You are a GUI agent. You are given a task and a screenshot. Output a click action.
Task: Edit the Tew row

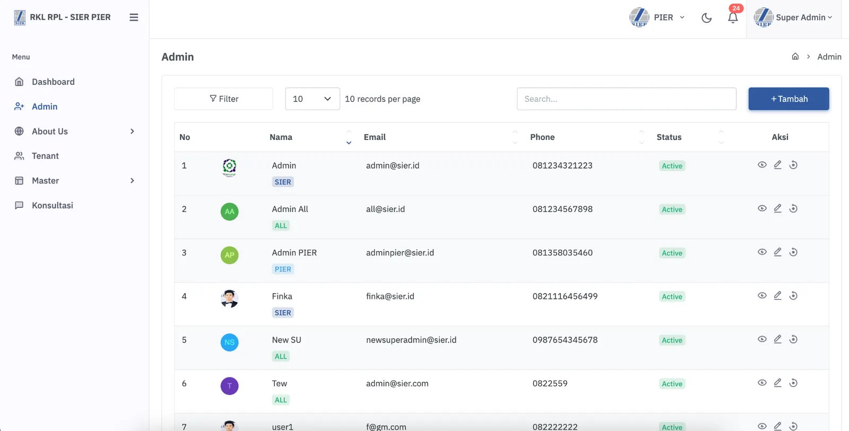777,382
